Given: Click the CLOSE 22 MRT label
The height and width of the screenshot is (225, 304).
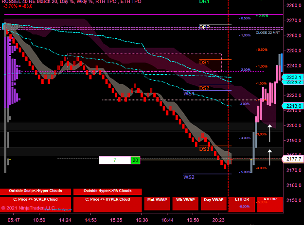Looking at the screenshot, I should click(x=268, y=32).
